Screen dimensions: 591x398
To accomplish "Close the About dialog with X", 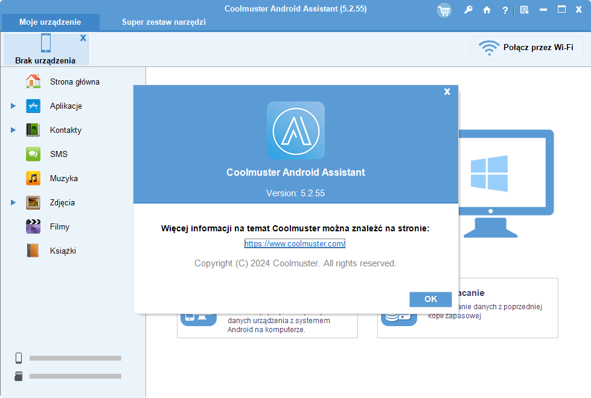I will click(x=447, y=92).
